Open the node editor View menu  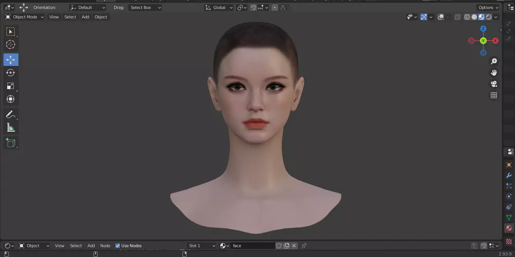tap(60, 246)
